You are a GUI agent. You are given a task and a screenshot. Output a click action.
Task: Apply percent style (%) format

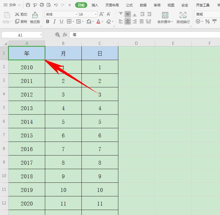207,21
